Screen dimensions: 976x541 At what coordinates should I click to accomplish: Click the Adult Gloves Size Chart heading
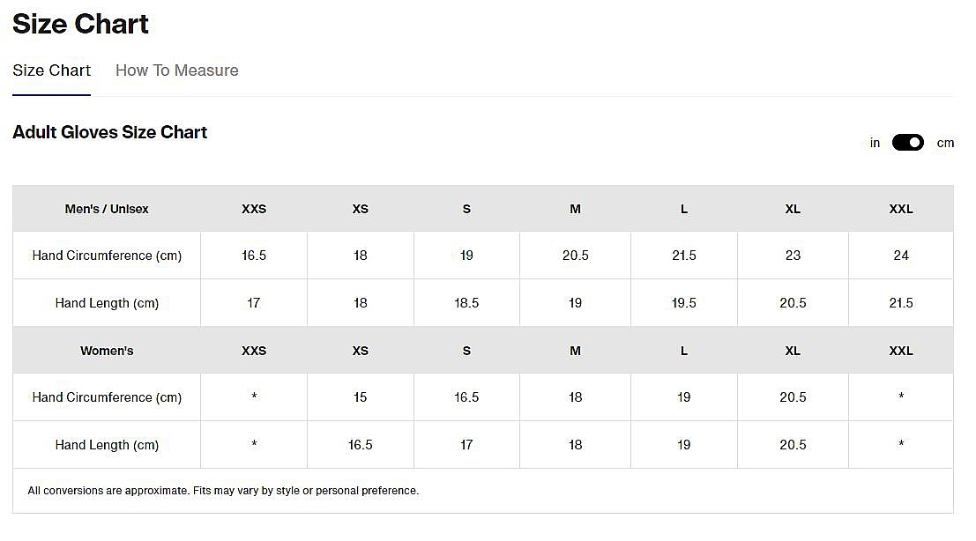point(109,132)
